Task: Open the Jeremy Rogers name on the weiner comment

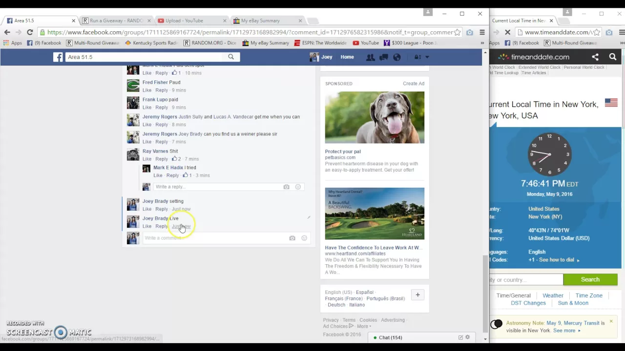Action: [160, 134]
